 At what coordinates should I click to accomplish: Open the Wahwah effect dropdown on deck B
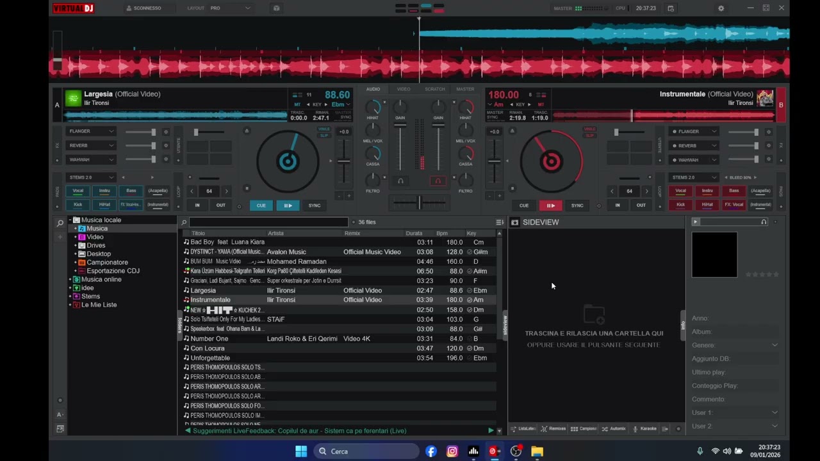click(x=694, y=159)
